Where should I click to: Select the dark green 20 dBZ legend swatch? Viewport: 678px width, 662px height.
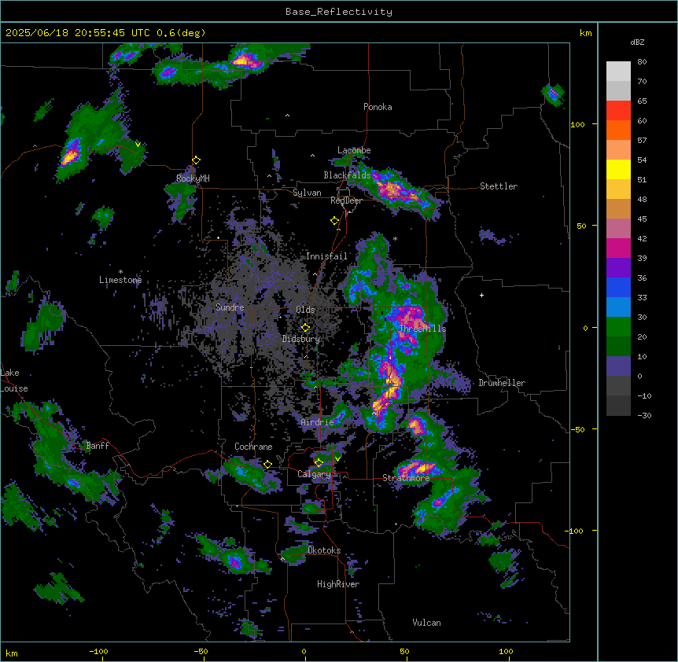618,347
